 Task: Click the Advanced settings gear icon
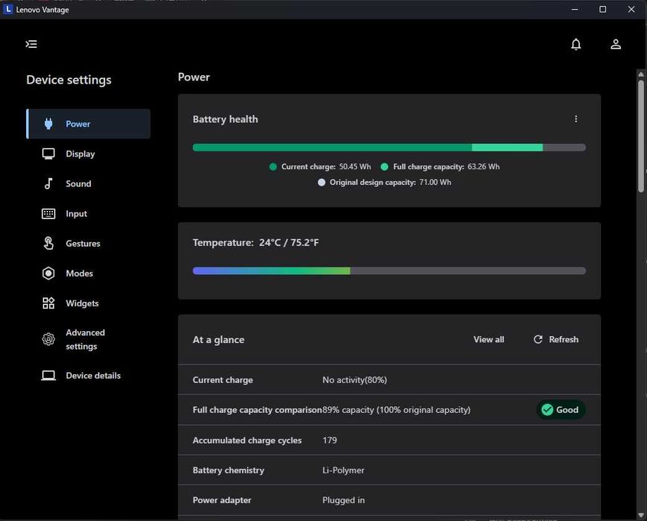pos(48,339)
